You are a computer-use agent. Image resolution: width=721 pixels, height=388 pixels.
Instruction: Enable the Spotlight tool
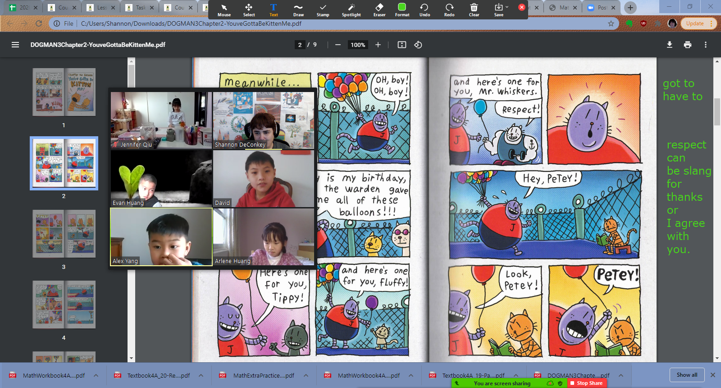coord(351,10)
